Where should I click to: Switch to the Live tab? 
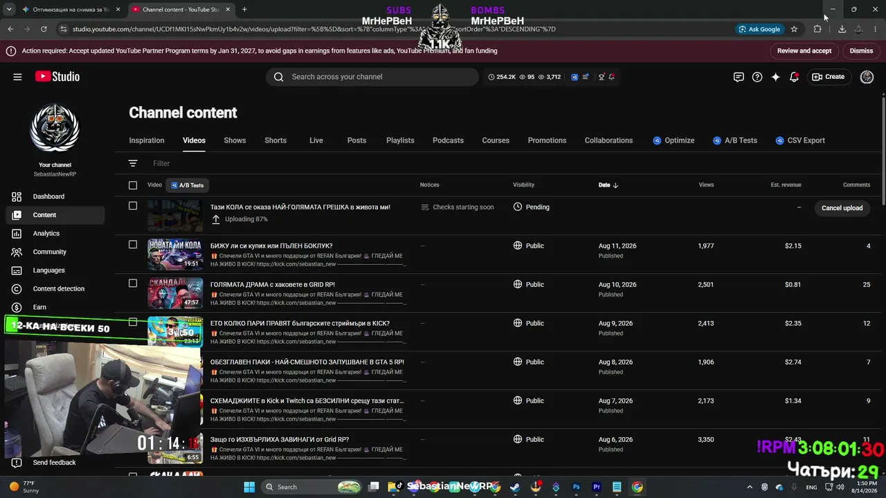(316, 140)
